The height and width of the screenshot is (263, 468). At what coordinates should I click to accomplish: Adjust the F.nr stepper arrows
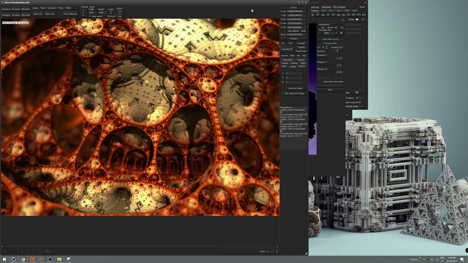point(327,47)
